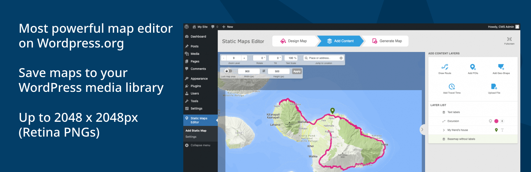
Task: Click the Width (px) field
Action: click(x=249, y=71)
